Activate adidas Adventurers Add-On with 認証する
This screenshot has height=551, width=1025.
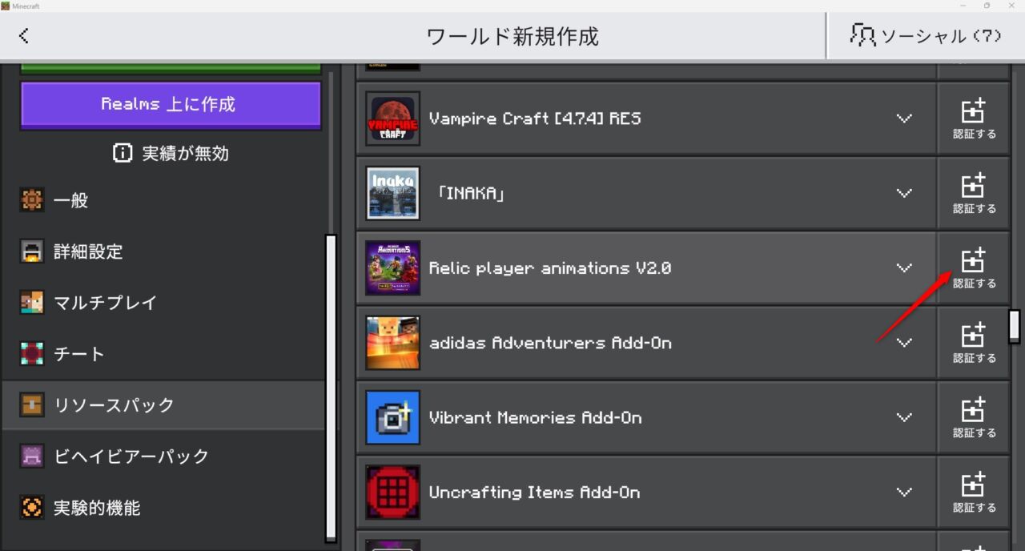coord(974,343)
